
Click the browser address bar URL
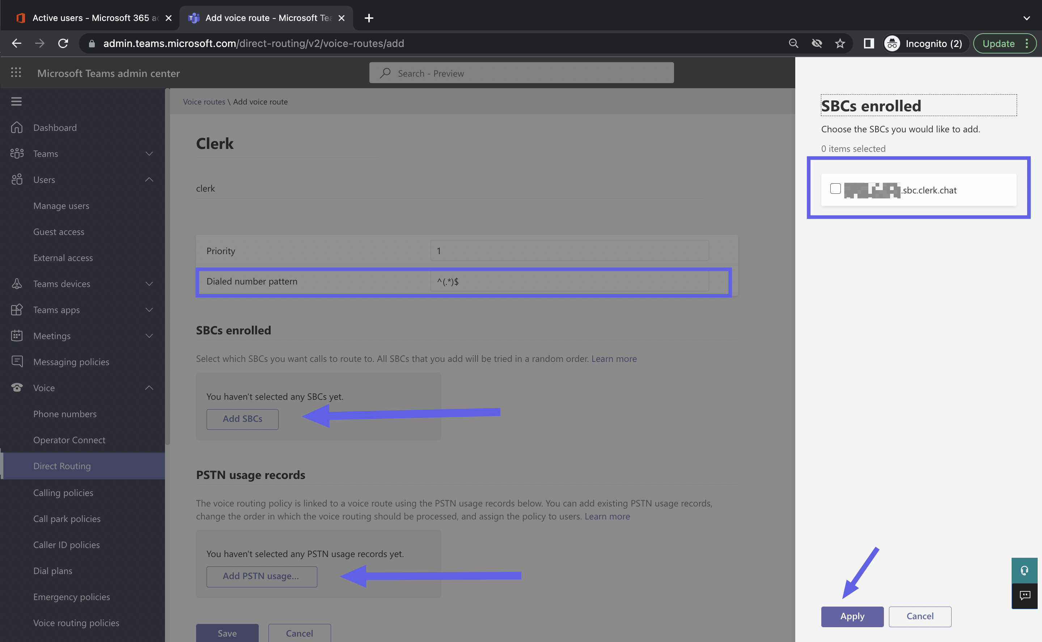pyautogui.click(x=253, y=43)
